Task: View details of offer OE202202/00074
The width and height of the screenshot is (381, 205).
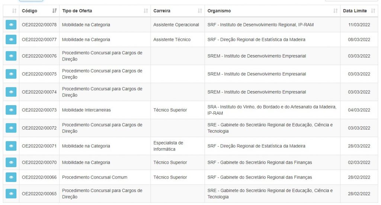Action: pyautogui.click(x=11, y=92)
